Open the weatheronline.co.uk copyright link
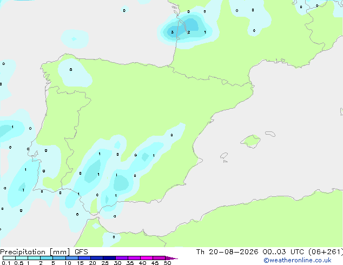This screenshot has height=265, width=343. coord(298,260)
